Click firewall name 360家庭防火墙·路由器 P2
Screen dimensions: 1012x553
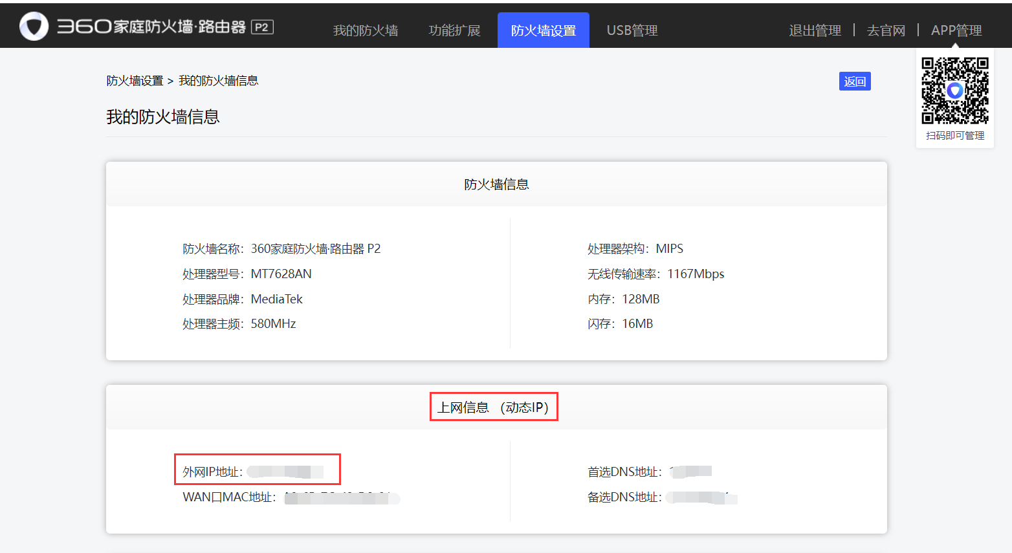click(316, 249)
